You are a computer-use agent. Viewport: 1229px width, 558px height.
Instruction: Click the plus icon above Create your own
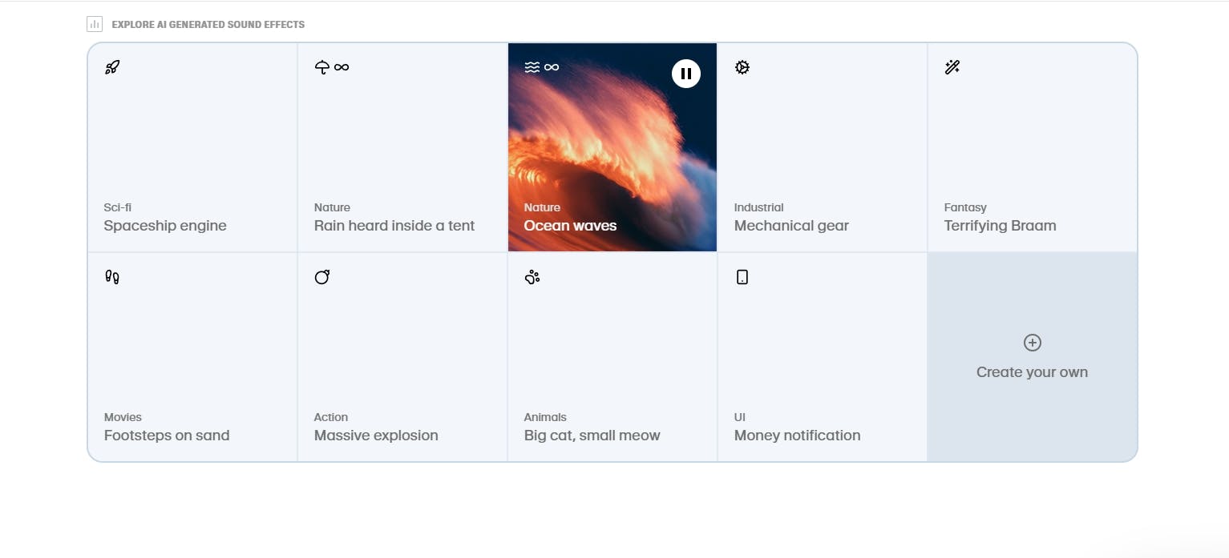[x=1033, y=343]
